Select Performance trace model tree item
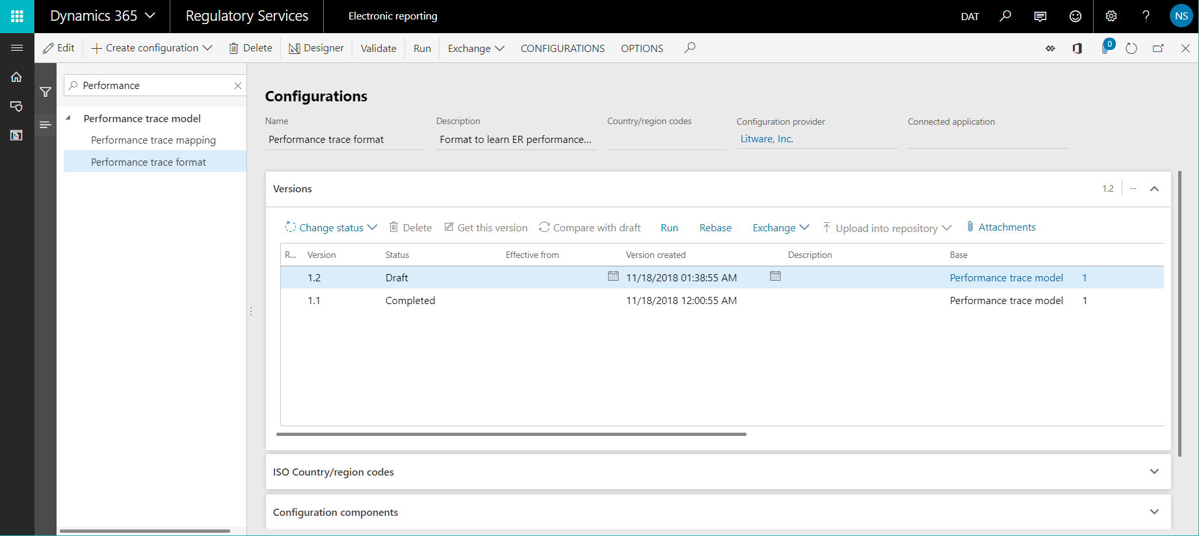 tap(142, 118)
